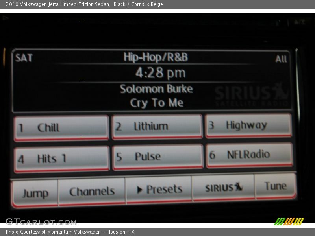The width and height of the screenshot is (315, 236).
Task: Tap the Cry To Me song title
Action: point(157,103)
